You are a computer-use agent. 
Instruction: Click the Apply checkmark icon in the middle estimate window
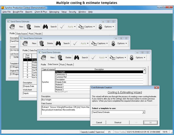75,43
